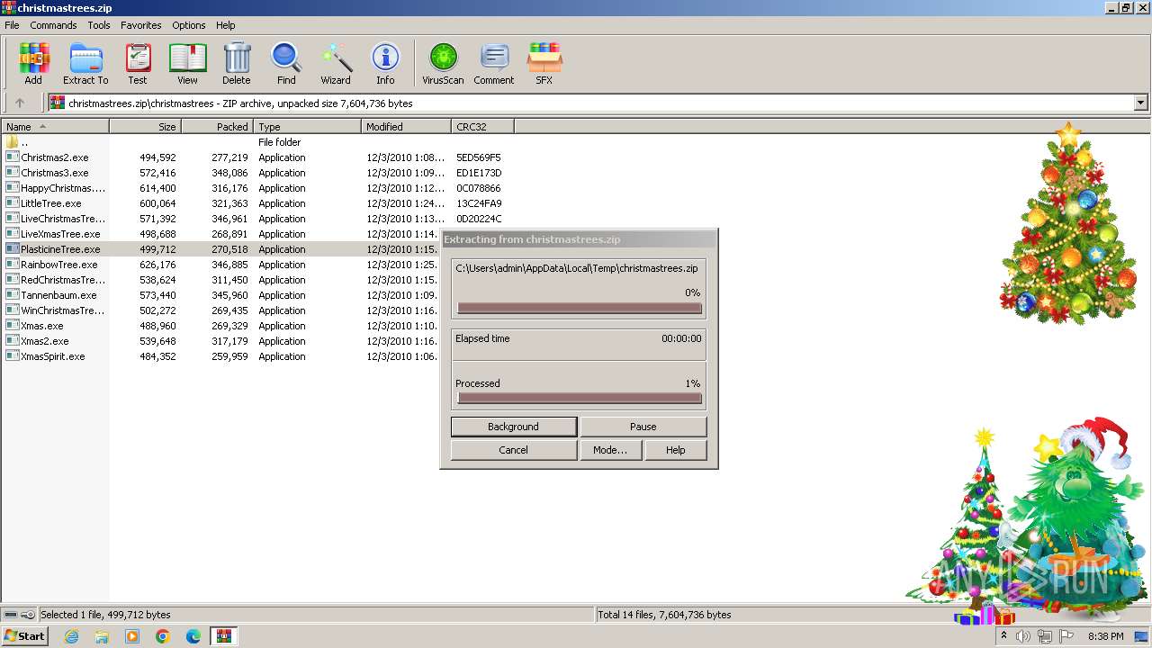Sort by CRC32 column header
The image size is (1152, 648).
(483, 127)
